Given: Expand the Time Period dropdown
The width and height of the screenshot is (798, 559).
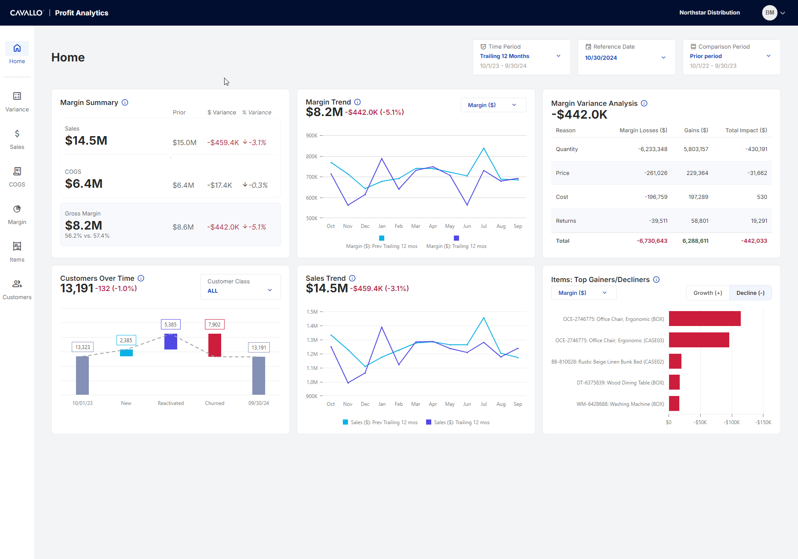Looking at the screenshot, I should (x=521, y=57).
